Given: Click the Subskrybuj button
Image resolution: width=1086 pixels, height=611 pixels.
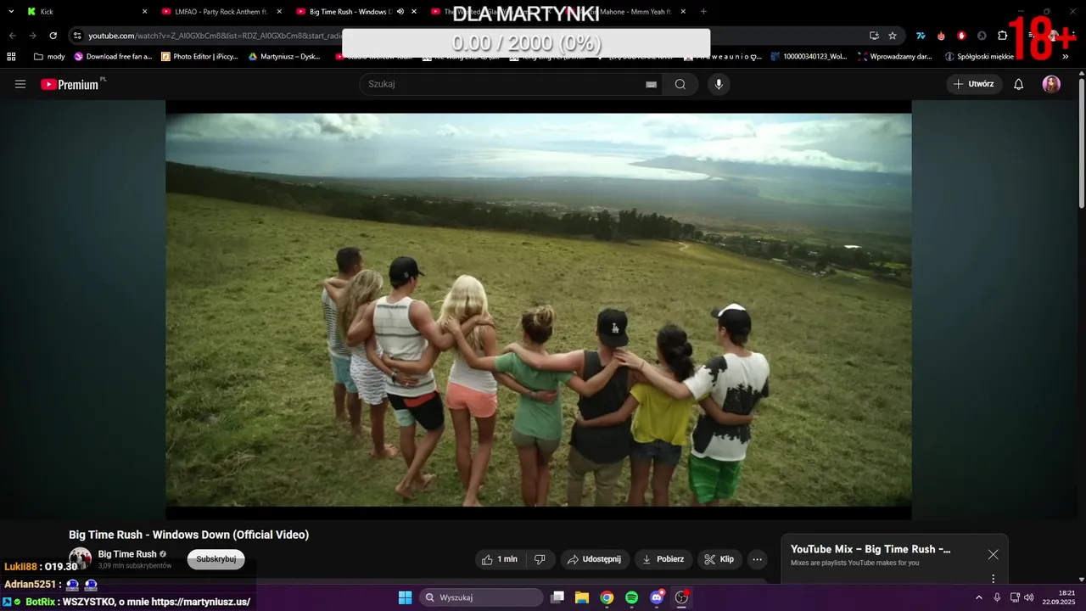Looking at the screenshot, I should [216, 559].
